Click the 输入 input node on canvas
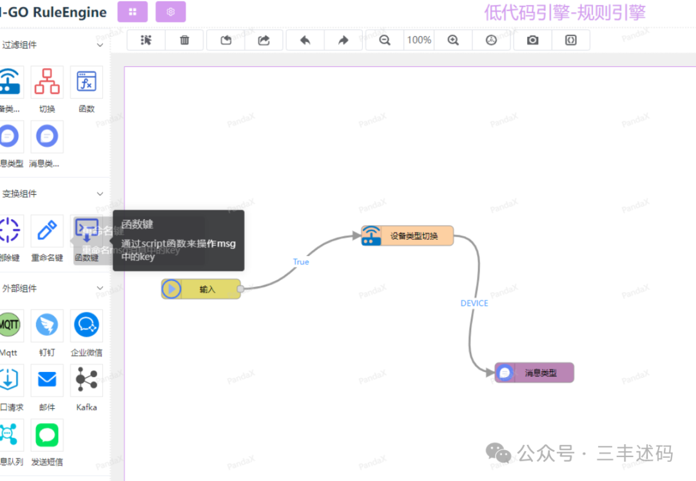 pyautogui.click(x=201, y=289)
